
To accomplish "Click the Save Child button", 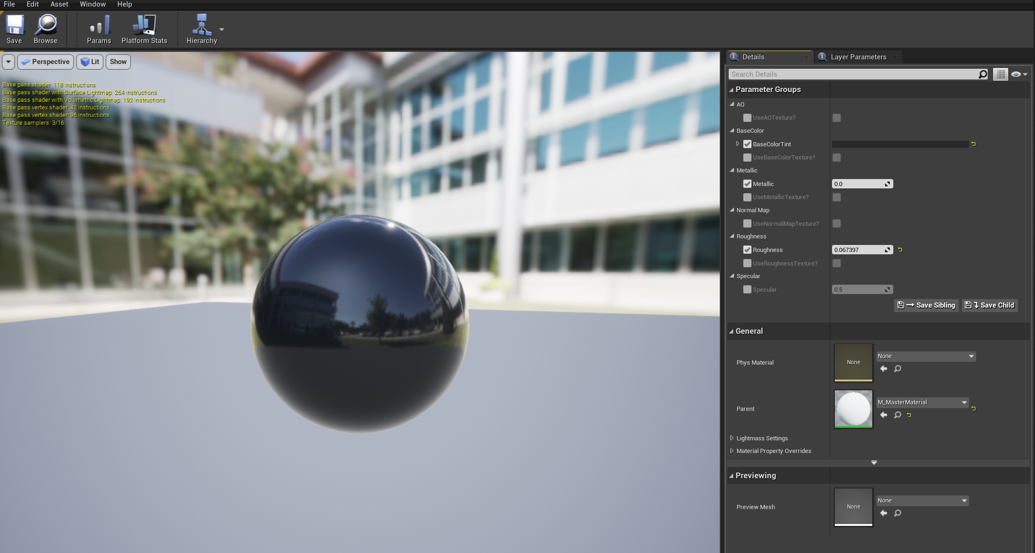I will tap(990, 305).
